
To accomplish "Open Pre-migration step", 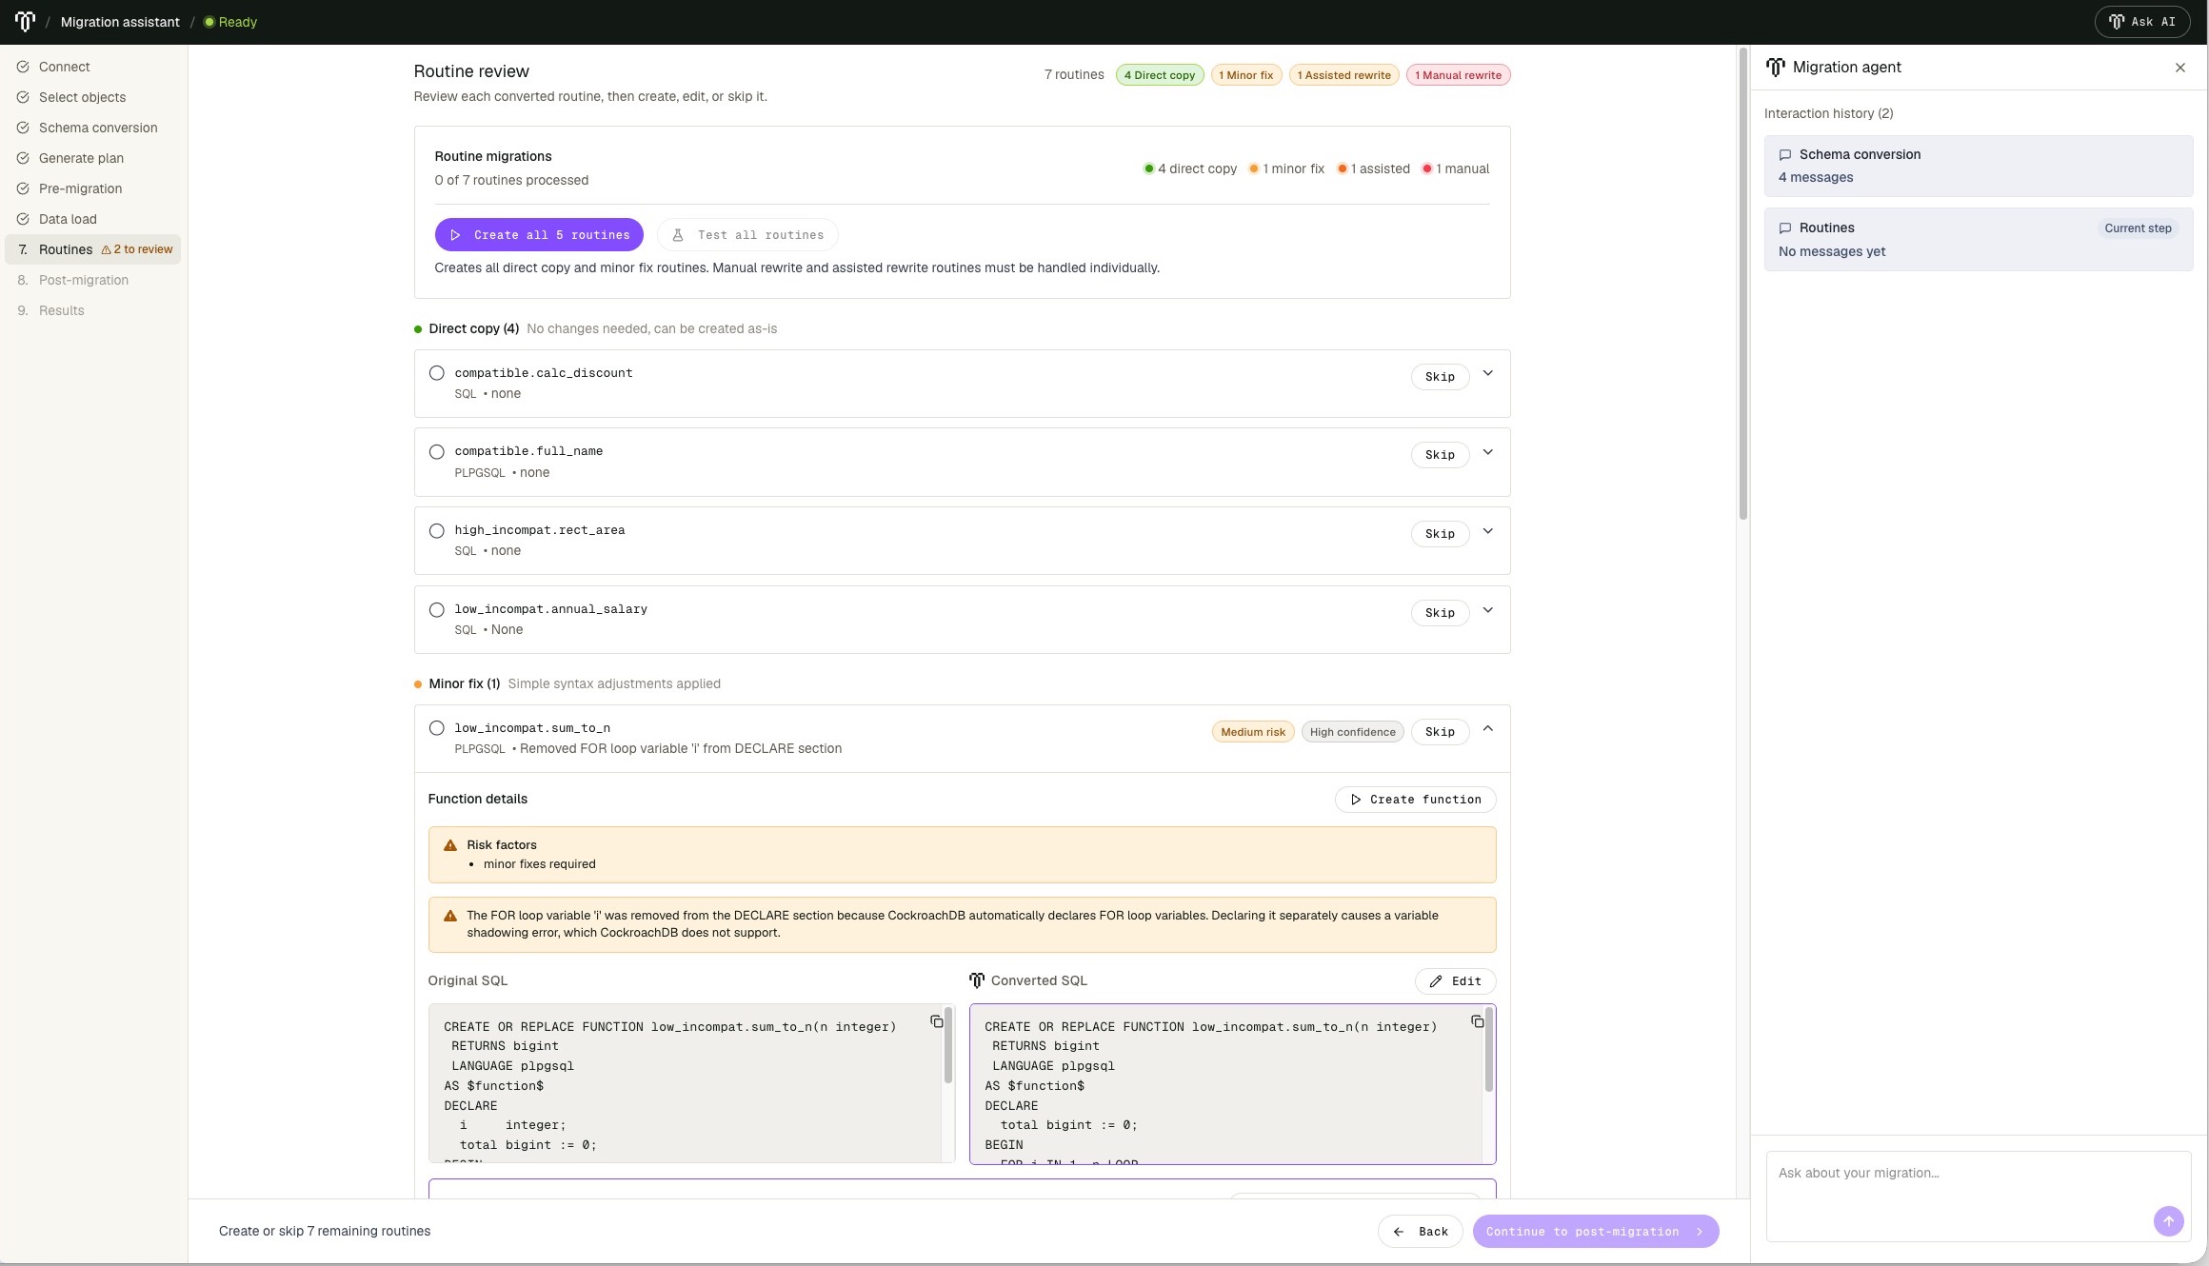I will click(x=92, y=188).
